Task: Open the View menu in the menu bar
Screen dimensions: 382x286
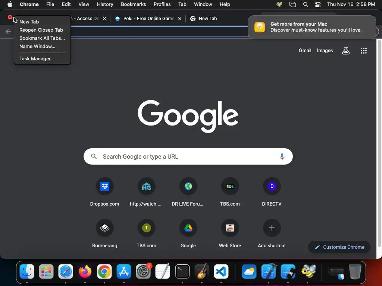Action: click(84, 4)
